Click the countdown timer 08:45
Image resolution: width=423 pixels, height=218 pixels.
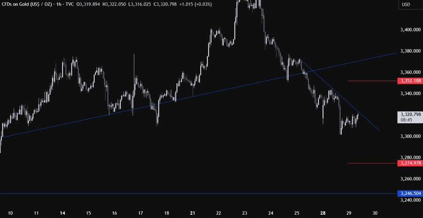[x=406, y=120]
